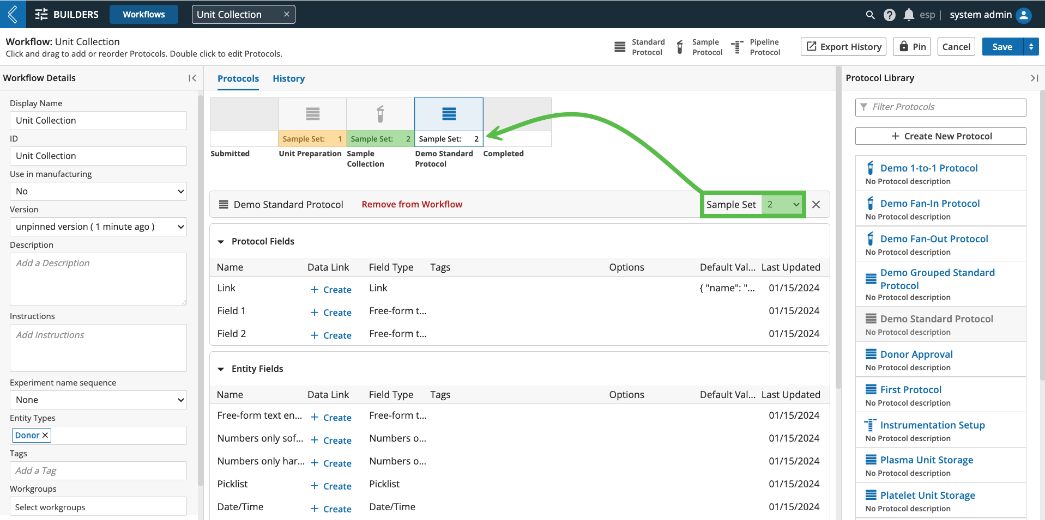Click Platelet Unit Storage icon
1045x520 pixels.
(x=871, y=495)
